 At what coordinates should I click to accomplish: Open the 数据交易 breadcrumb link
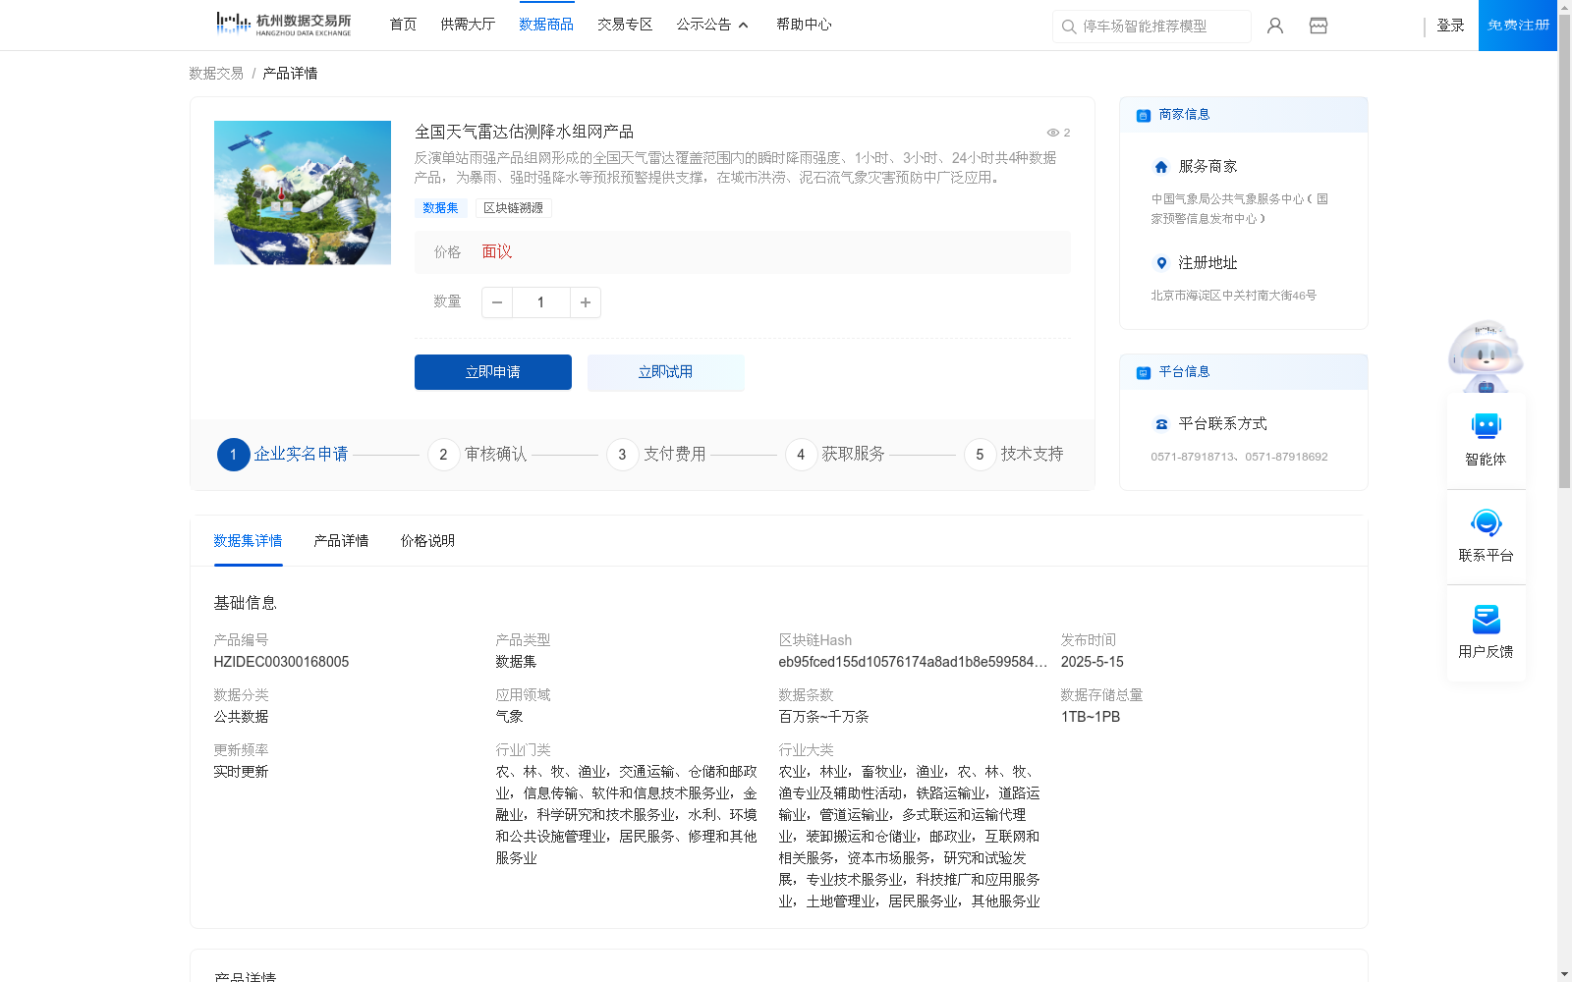point(215,73)
